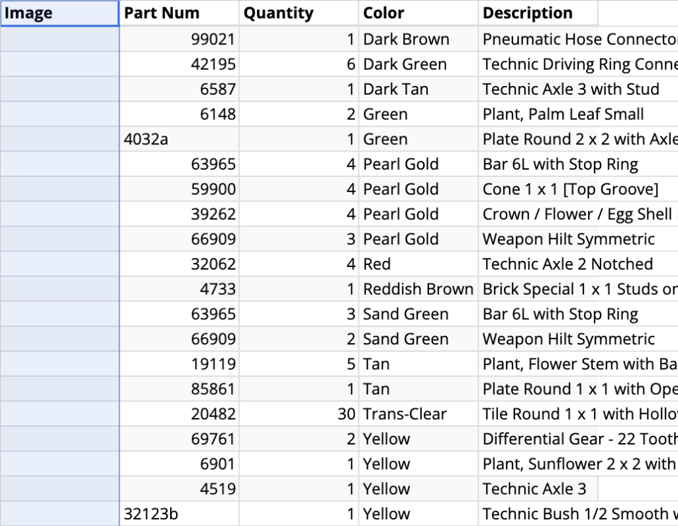Select part number cell 4519
This screenshot has height=526, width=678.
pyautogui.click(x=179, y=490)
